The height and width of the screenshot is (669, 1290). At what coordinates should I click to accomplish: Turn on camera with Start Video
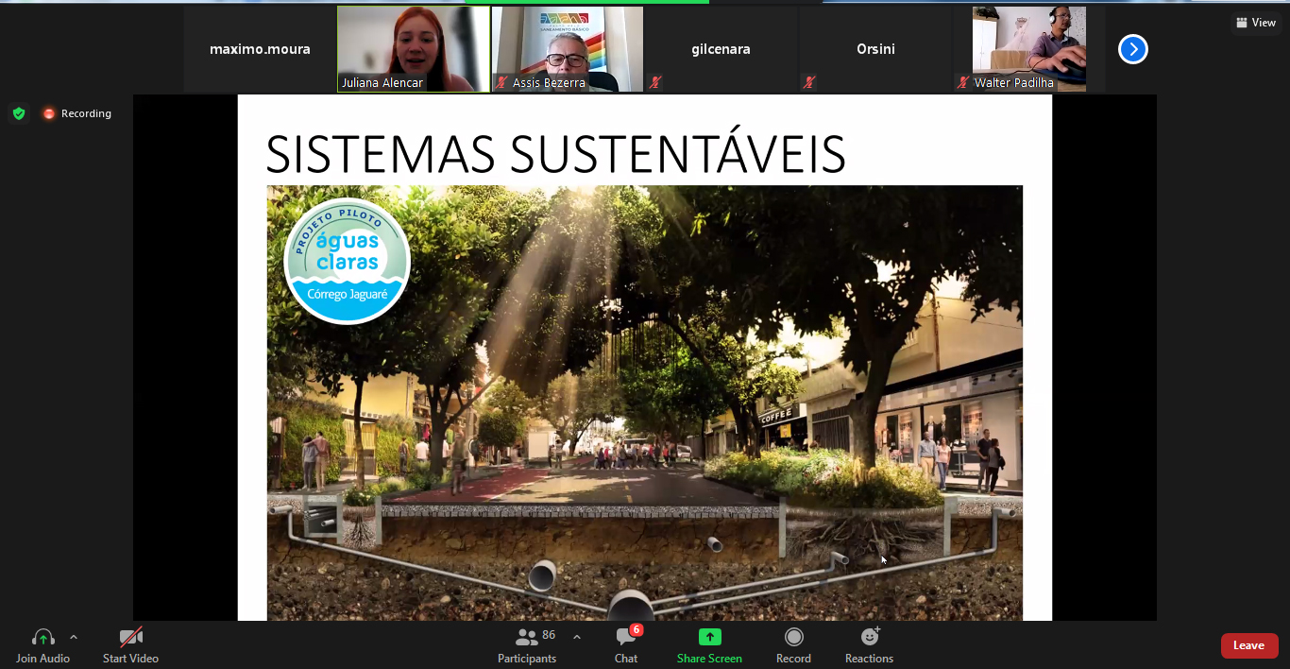pos(130,638)
